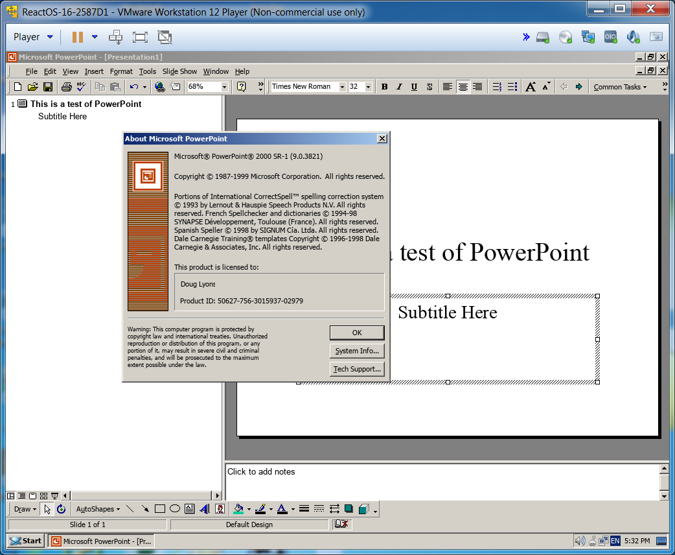
Task: Click the Print icon in the toolbar
Action: (x=66, y=87)
